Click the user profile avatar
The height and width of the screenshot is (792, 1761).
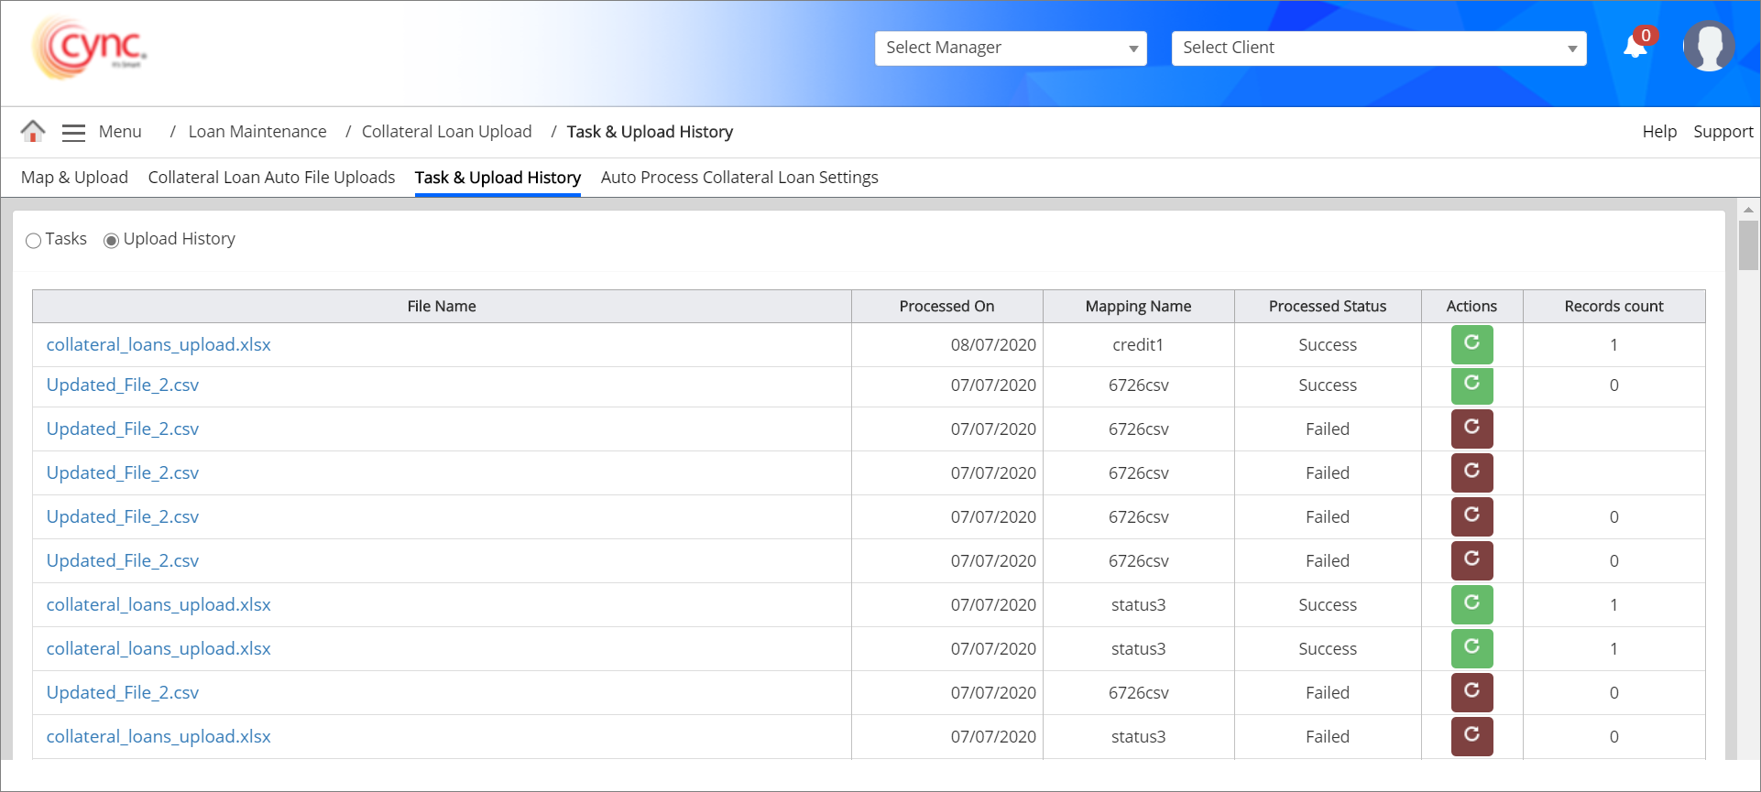(x=1709, y=46)
